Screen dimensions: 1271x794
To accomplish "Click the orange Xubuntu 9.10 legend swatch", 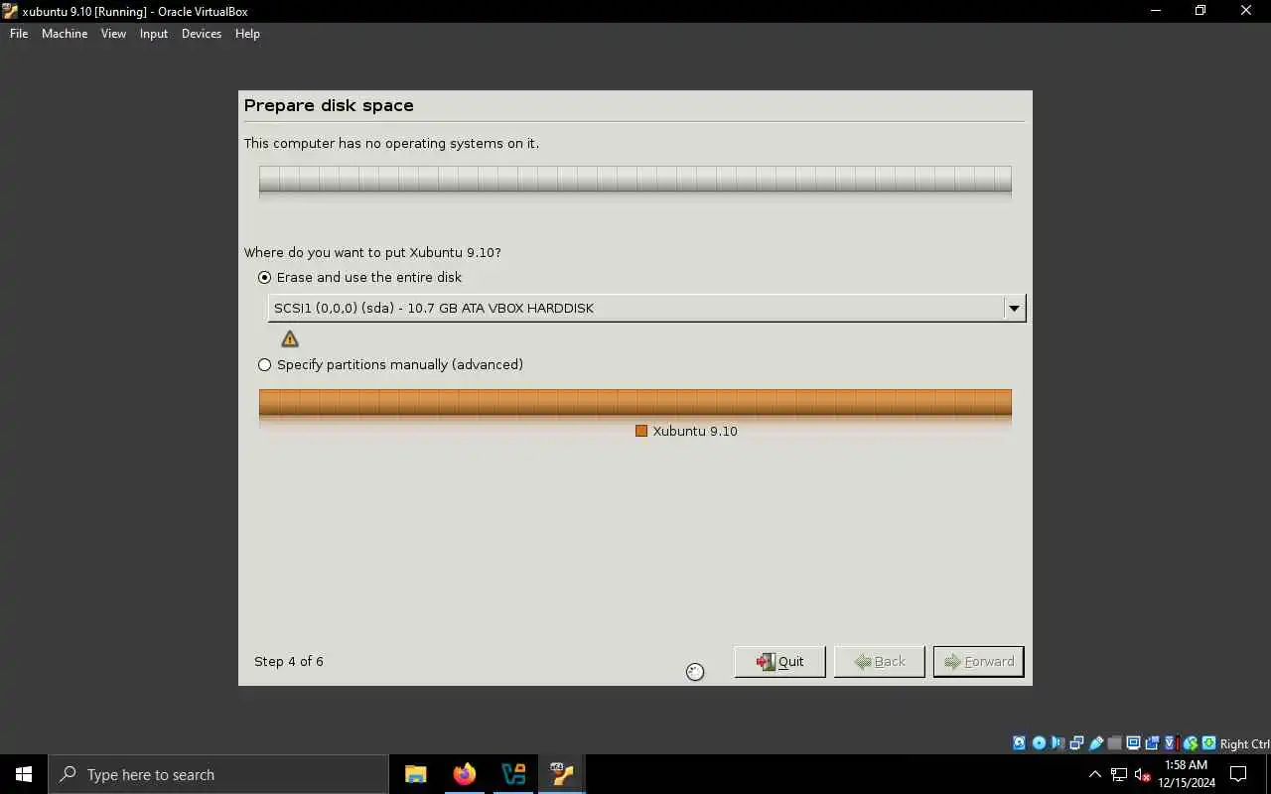I will 641,431.
